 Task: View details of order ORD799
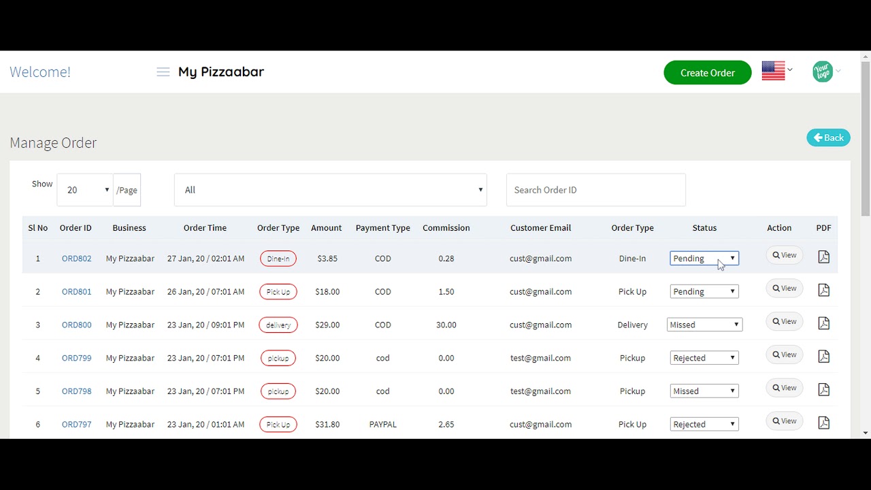pos(784,355)
